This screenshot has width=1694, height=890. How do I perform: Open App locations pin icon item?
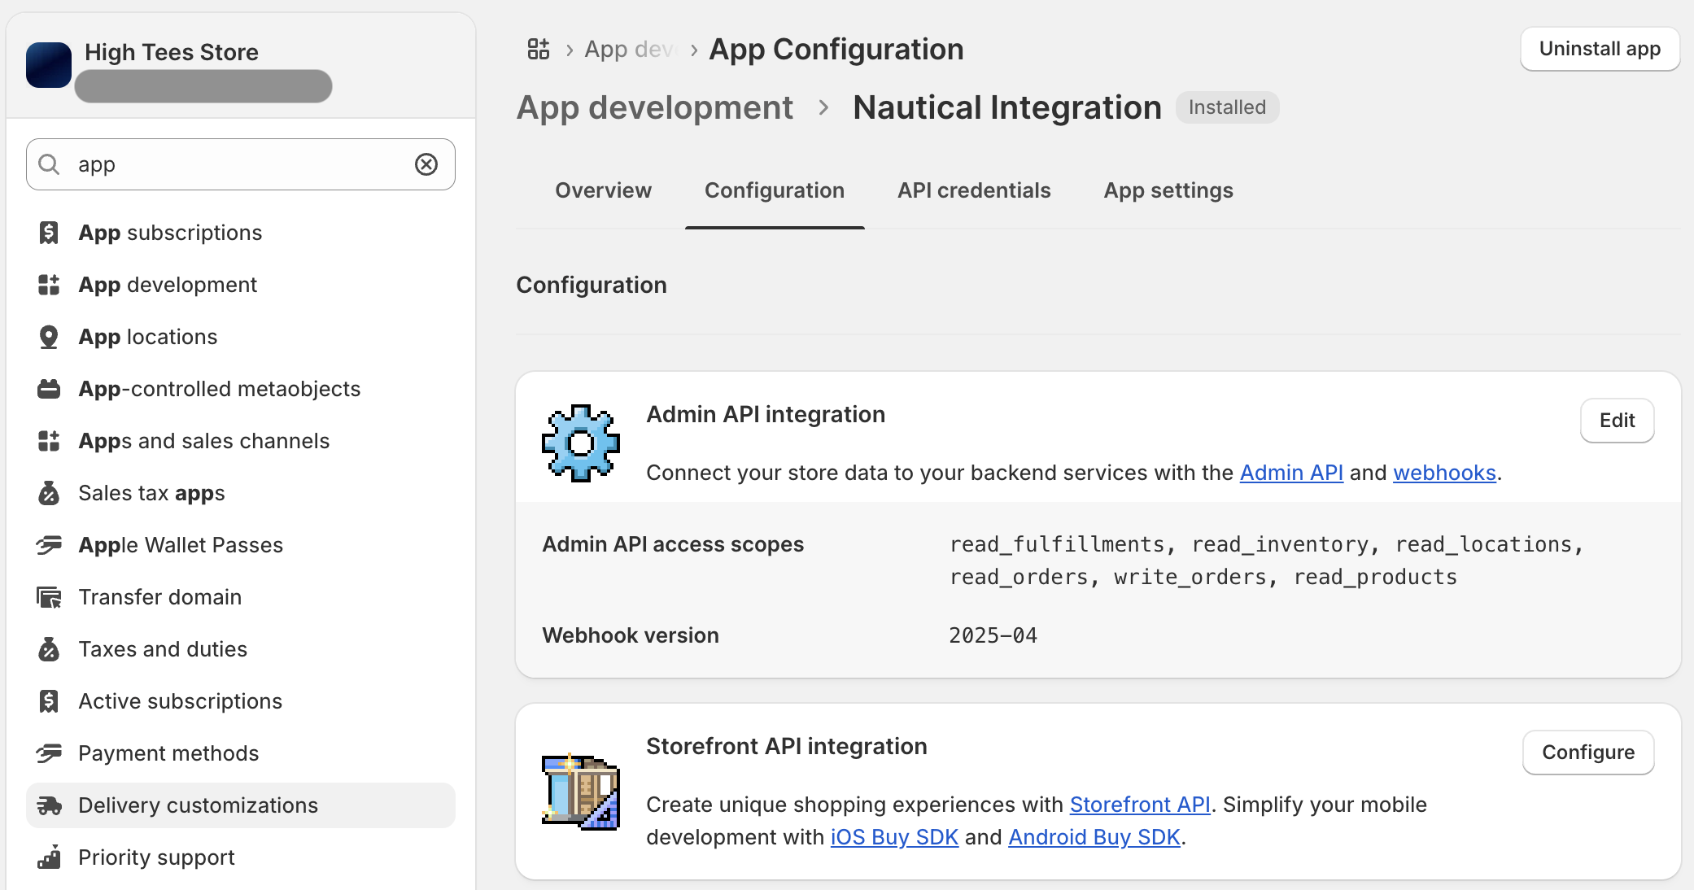click(49, 337)
